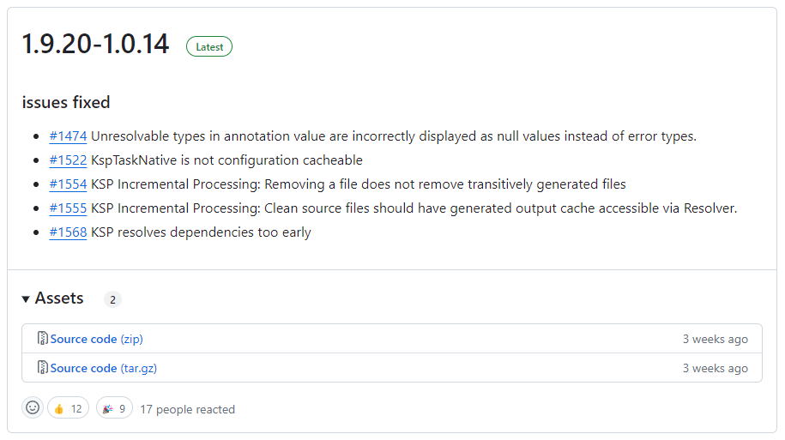Viewport: 785px width, 440px height.
Task: Click the zip file icon beside Source code (zip)
Action: pos(43,339)
